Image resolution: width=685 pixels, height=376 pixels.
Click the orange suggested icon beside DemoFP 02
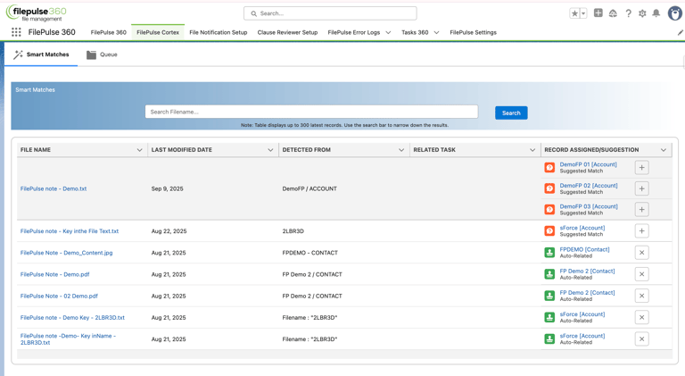point(549,188)
